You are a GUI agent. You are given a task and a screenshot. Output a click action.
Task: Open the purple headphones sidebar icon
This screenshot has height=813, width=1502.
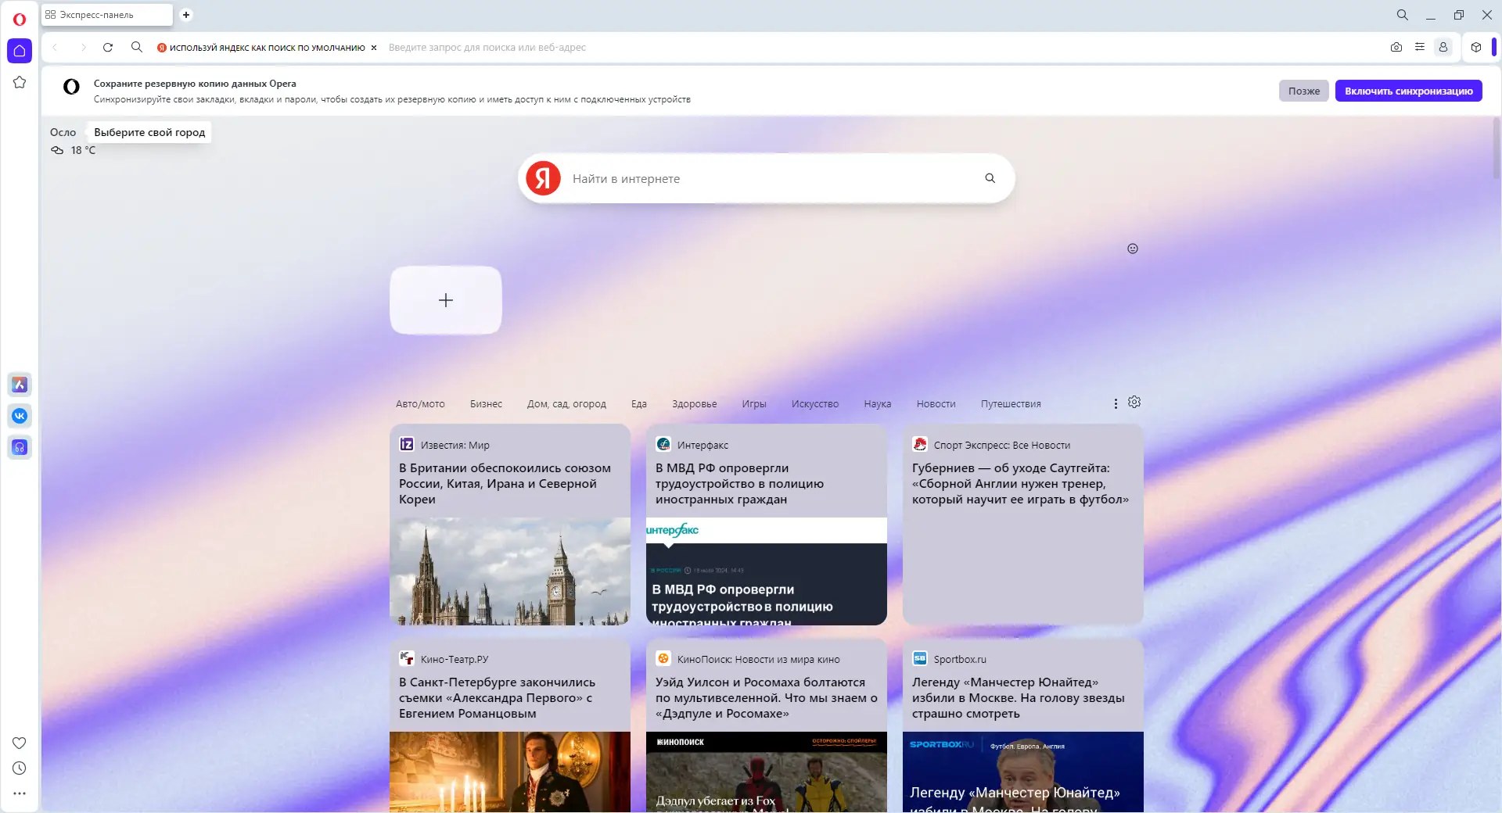(20, 447)
